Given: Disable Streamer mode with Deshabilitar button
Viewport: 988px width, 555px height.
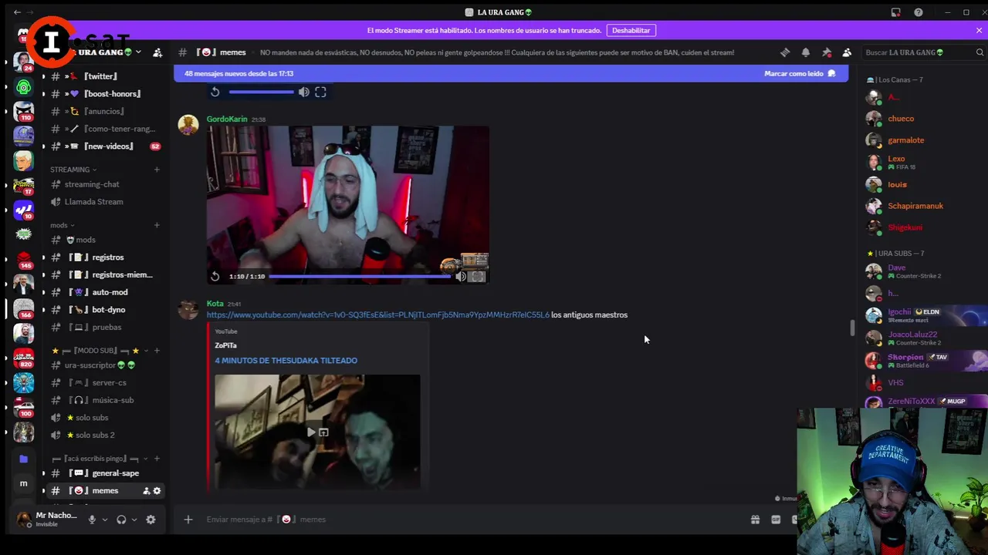Looking at the screenshot, I should tap(631, 30).
